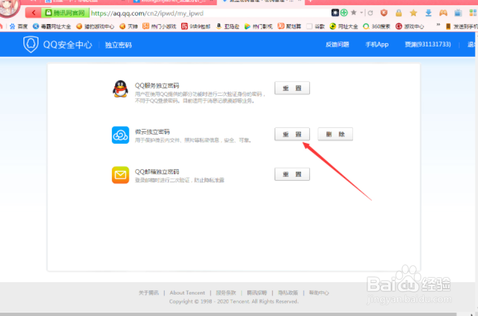Open the blue download arrow toolbar icon
Viewport: 478px width, 316px height.
(x=428, y=12)
